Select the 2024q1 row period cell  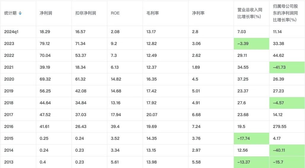[x=11, y=32]
